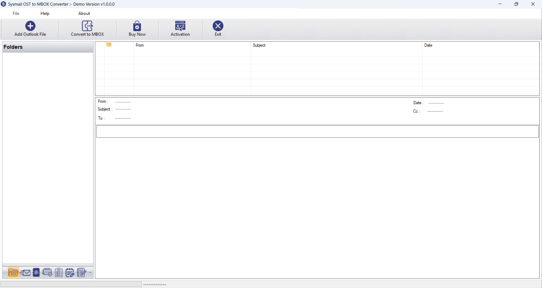Screen dimensions: 542x288
Task: Open the Help menu
Action: point(45,13)
